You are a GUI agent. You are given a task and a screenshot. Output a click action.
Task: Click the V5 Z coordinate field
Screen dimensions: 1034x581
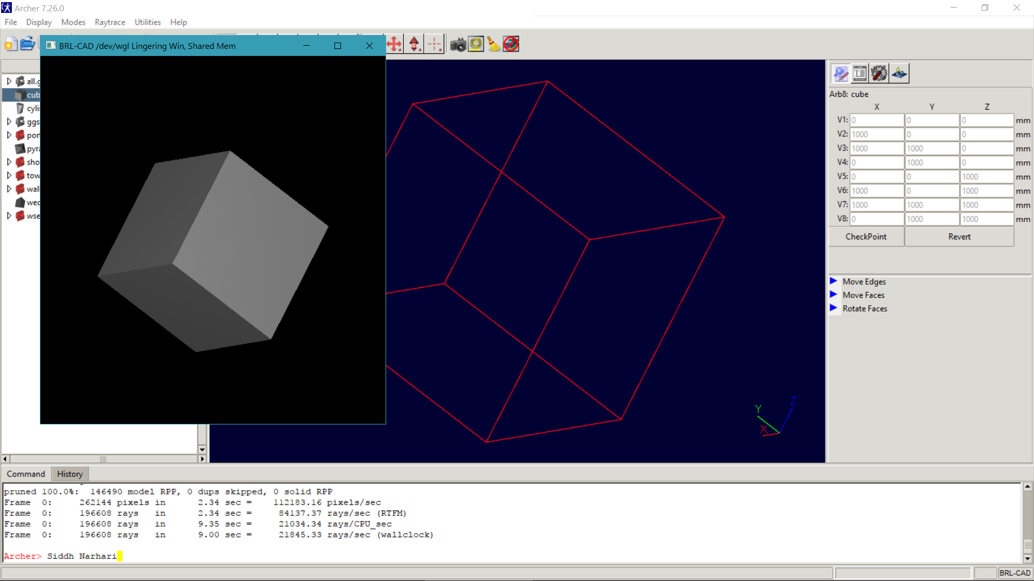[987, 176]
